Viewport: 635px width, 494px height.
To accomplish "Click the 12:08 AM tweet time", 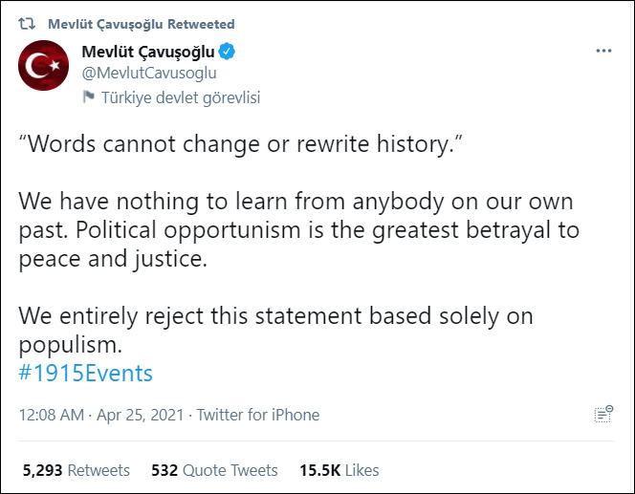I will tap(52, 415).
